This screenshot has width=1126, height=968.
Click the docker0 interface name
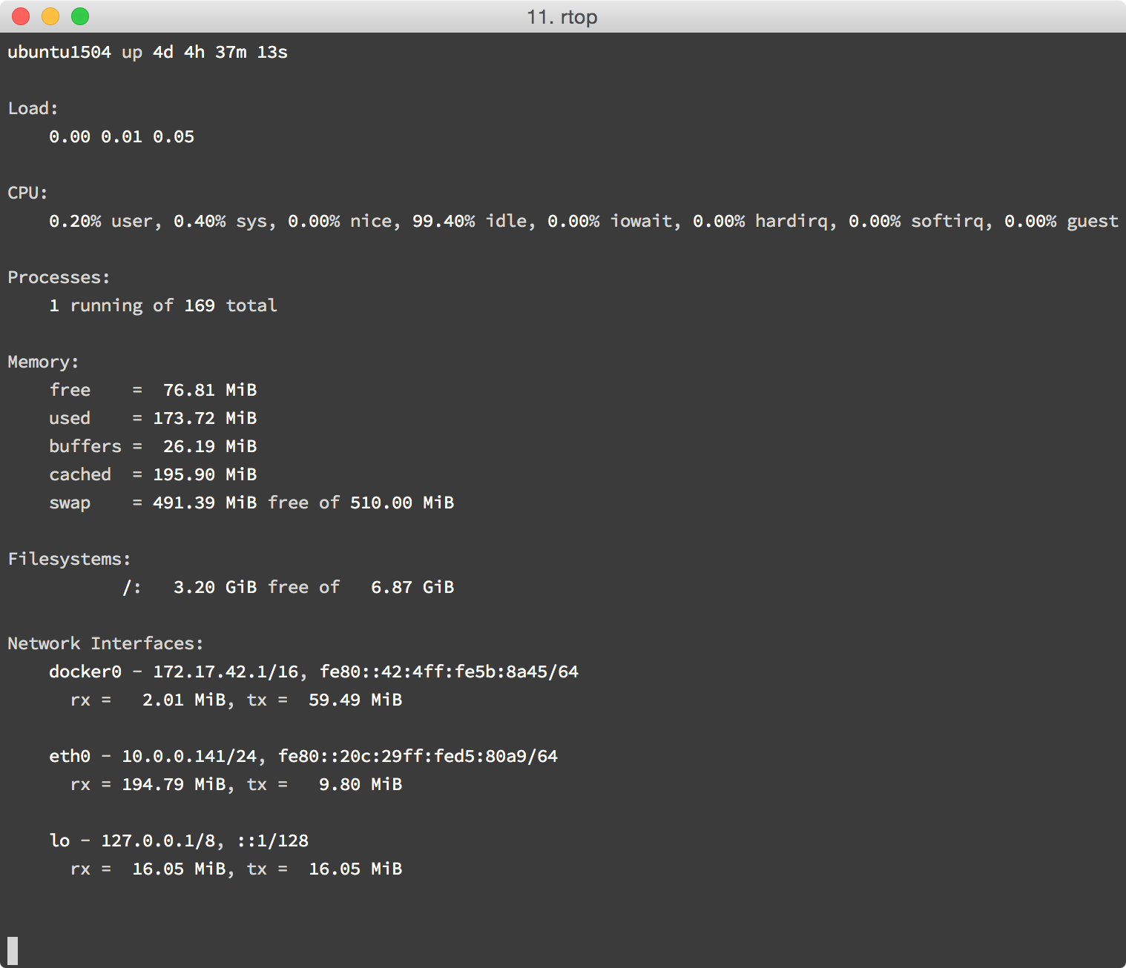coord(85,672)
